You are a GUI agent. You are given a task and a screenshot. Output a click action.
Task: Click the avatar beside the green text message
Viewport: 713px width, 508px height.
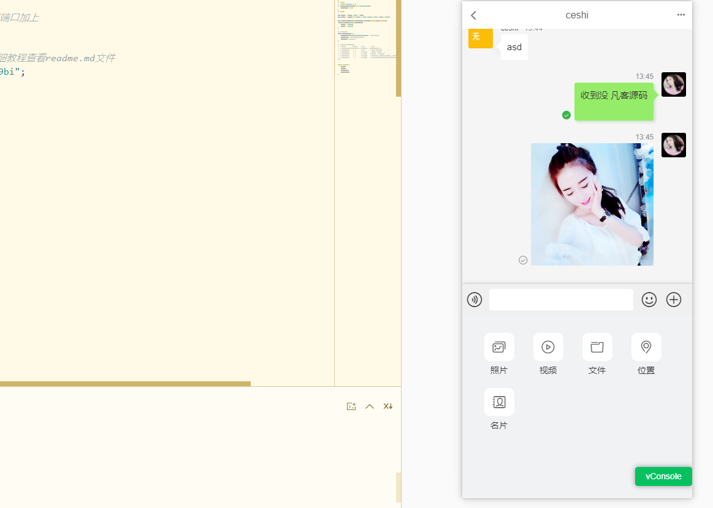point(673,84)
